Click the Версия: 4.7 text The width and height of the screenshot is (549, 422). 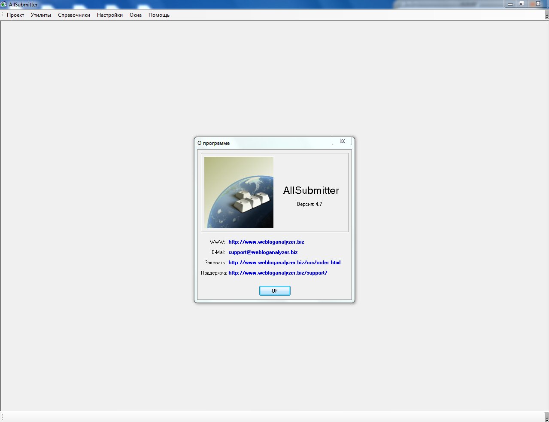click(309, 204)
